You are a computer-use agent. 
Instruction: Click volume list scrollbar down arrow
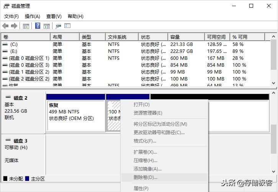pyautogui.click(x=273, y=83)
